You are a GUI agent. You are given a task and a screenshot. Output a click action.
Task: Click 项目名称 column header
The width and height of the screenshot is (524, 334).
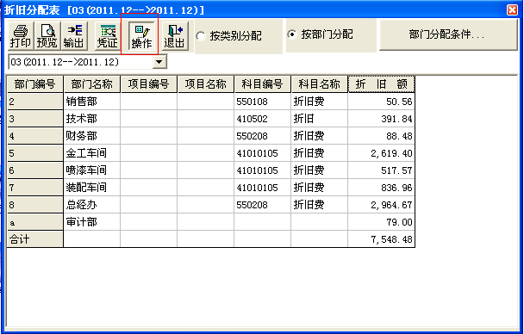pos(205,84)
